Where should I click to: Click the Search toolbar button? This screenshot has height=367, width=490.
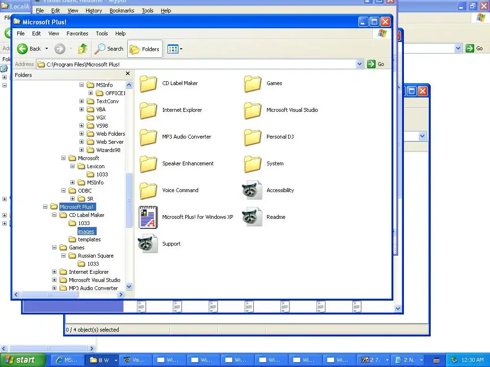click(x=109, y=49)
